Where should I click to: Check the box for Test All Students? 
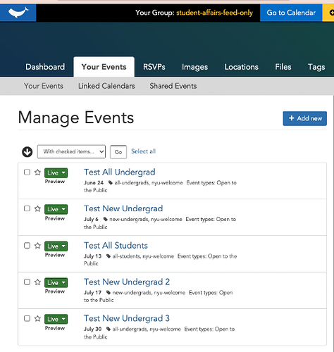[x=27, y=246]
